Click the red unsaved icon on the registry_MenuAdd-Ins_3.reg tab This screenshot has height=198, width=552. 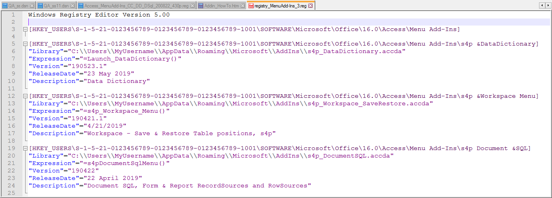251,6
